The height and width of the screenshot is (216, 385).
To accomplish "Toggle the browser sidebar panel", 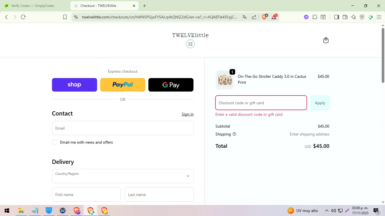I will (x=336, y=17).
